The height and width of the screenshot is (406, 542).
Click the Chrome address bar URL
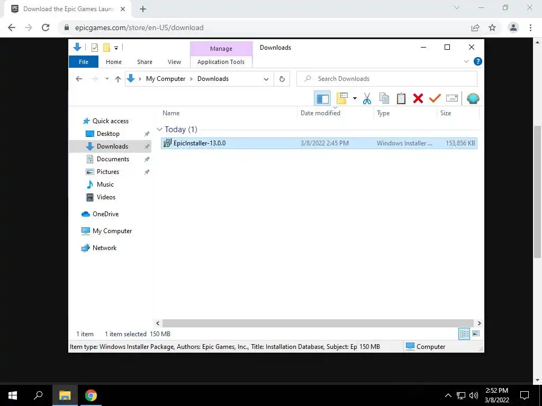[x=139, y=27]
